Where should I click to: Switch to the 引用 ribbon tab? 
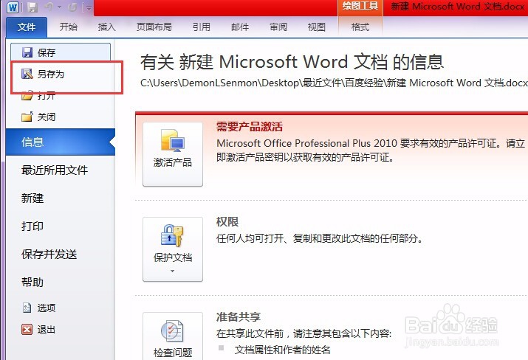(202, 27)
